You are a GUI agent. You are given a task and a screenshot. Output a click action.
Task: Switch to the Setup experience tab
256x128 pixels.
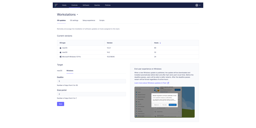[89, 20]
